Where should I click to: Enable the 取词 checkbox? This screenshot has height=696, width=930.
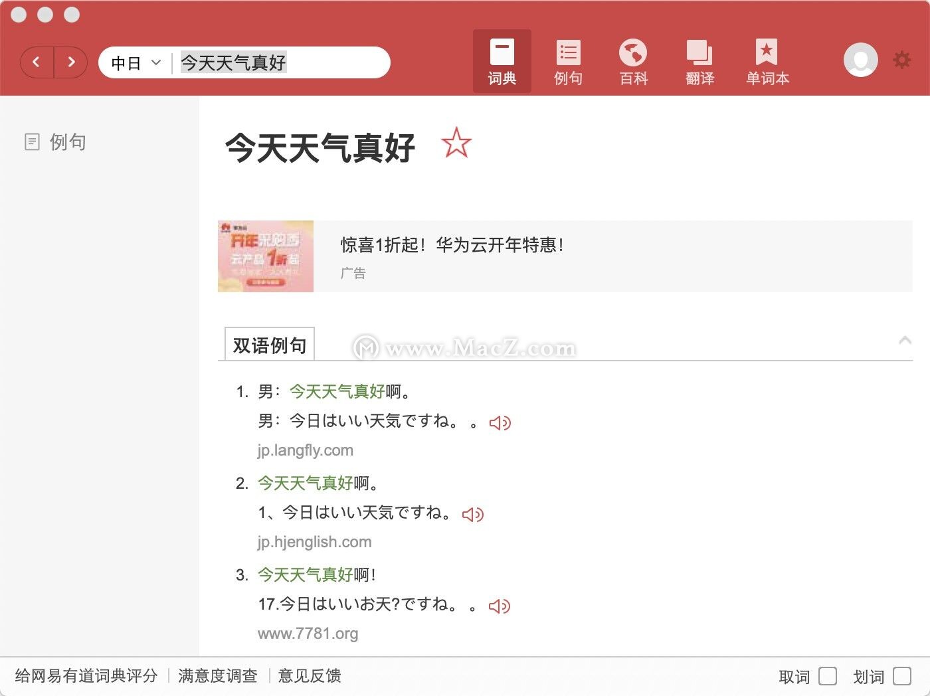coord(828,676)
